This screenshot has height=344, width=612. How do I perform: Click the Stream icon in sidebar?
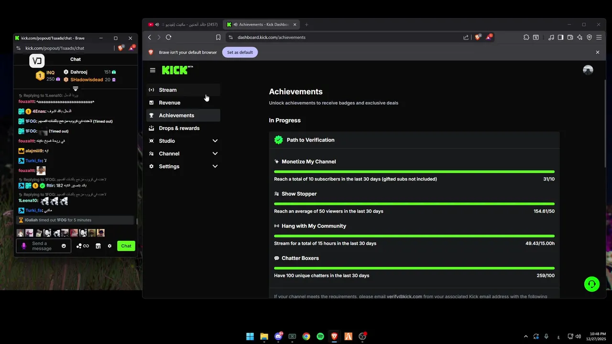(x=152, y=90)
